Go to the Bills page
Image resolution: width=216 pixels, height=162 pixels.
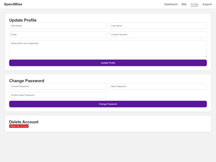pos(184,4)
